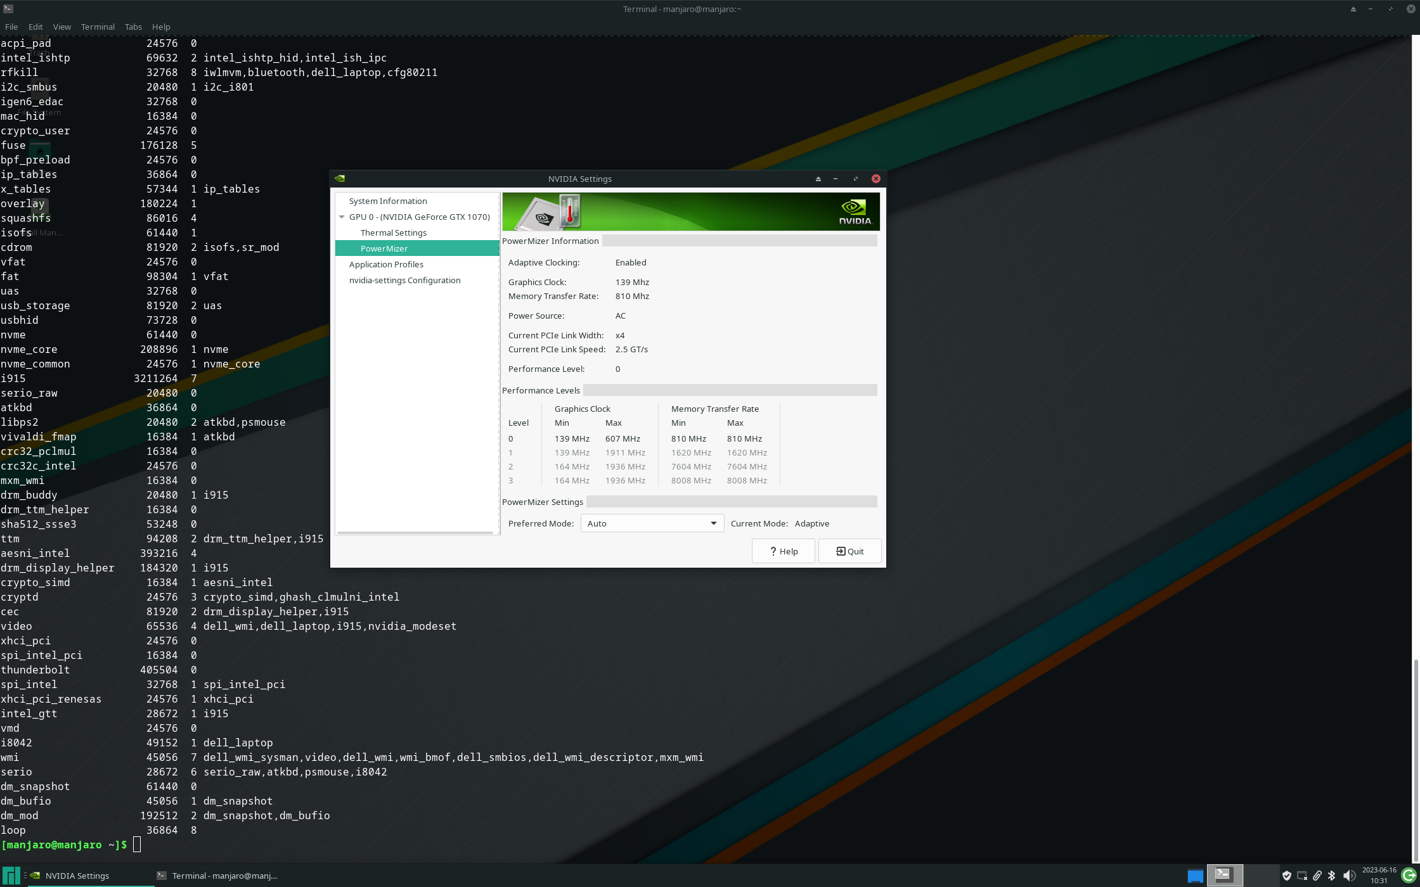Screen dimensions: 1420x887
Task: Click the Manjaro start menu icon
Action: pos(11,876)
